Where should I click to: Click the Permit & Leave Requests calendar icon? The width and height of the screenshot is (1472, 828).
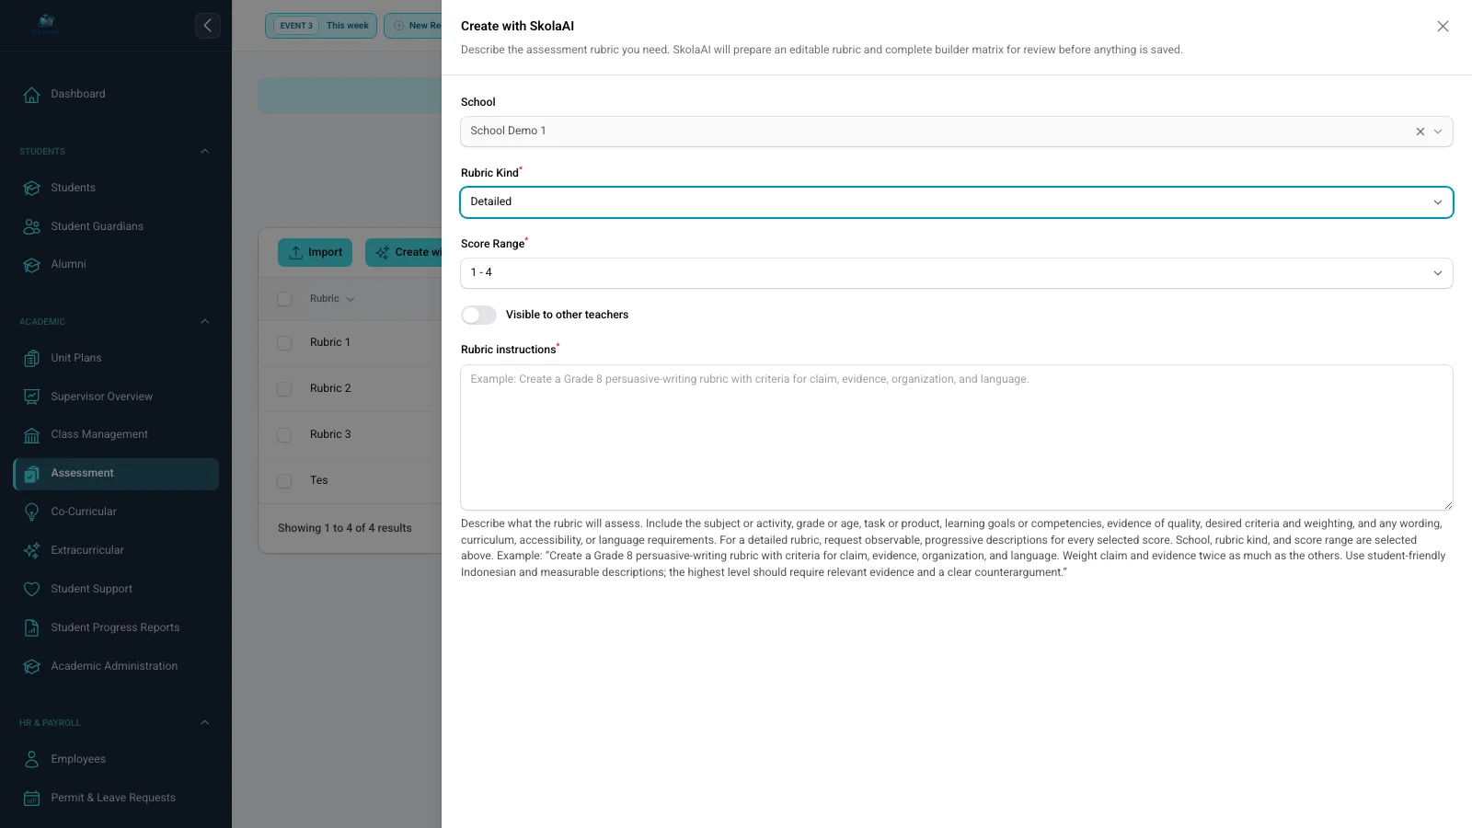point(32,798)
